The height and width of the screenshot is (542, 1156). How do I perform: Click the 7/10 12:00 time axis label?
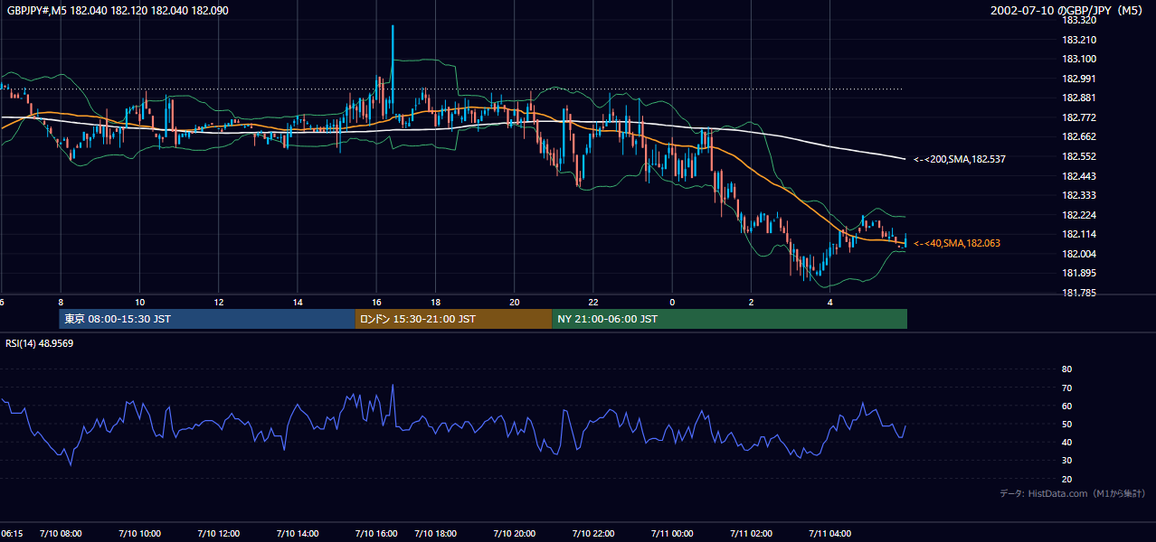click(x=218, y=534)
